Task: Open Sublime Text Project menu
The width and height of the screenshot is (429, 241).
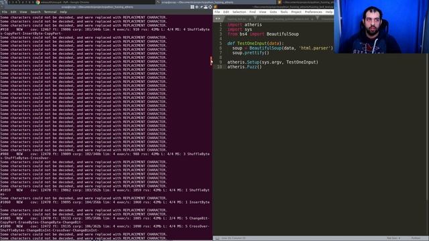Action: [x=296, y=12]
